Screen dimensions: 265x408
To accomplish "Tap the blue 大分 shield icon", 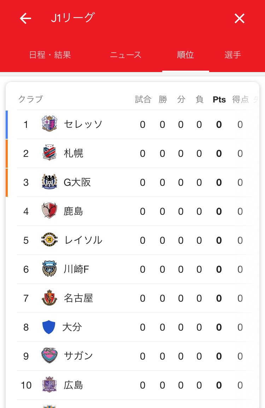I will tap(49, 327).
